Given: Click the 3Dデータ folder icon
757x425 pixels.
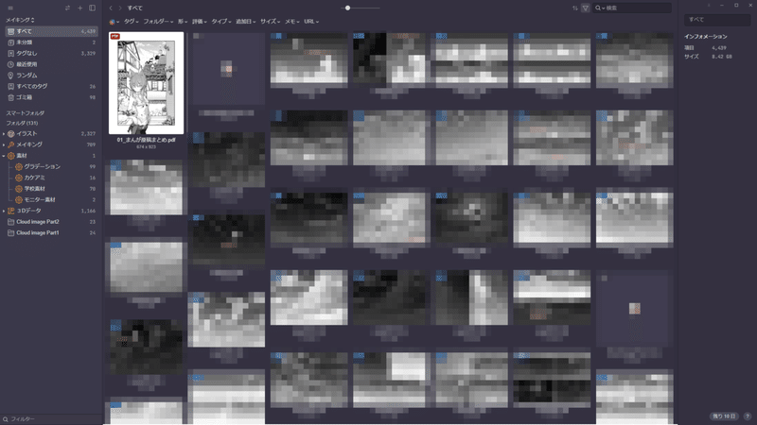Looking at the screenshot, I should click(10, 211).
